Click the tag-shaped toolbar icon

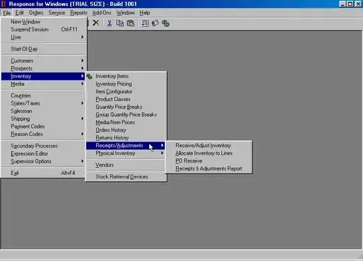pos(155,23)
